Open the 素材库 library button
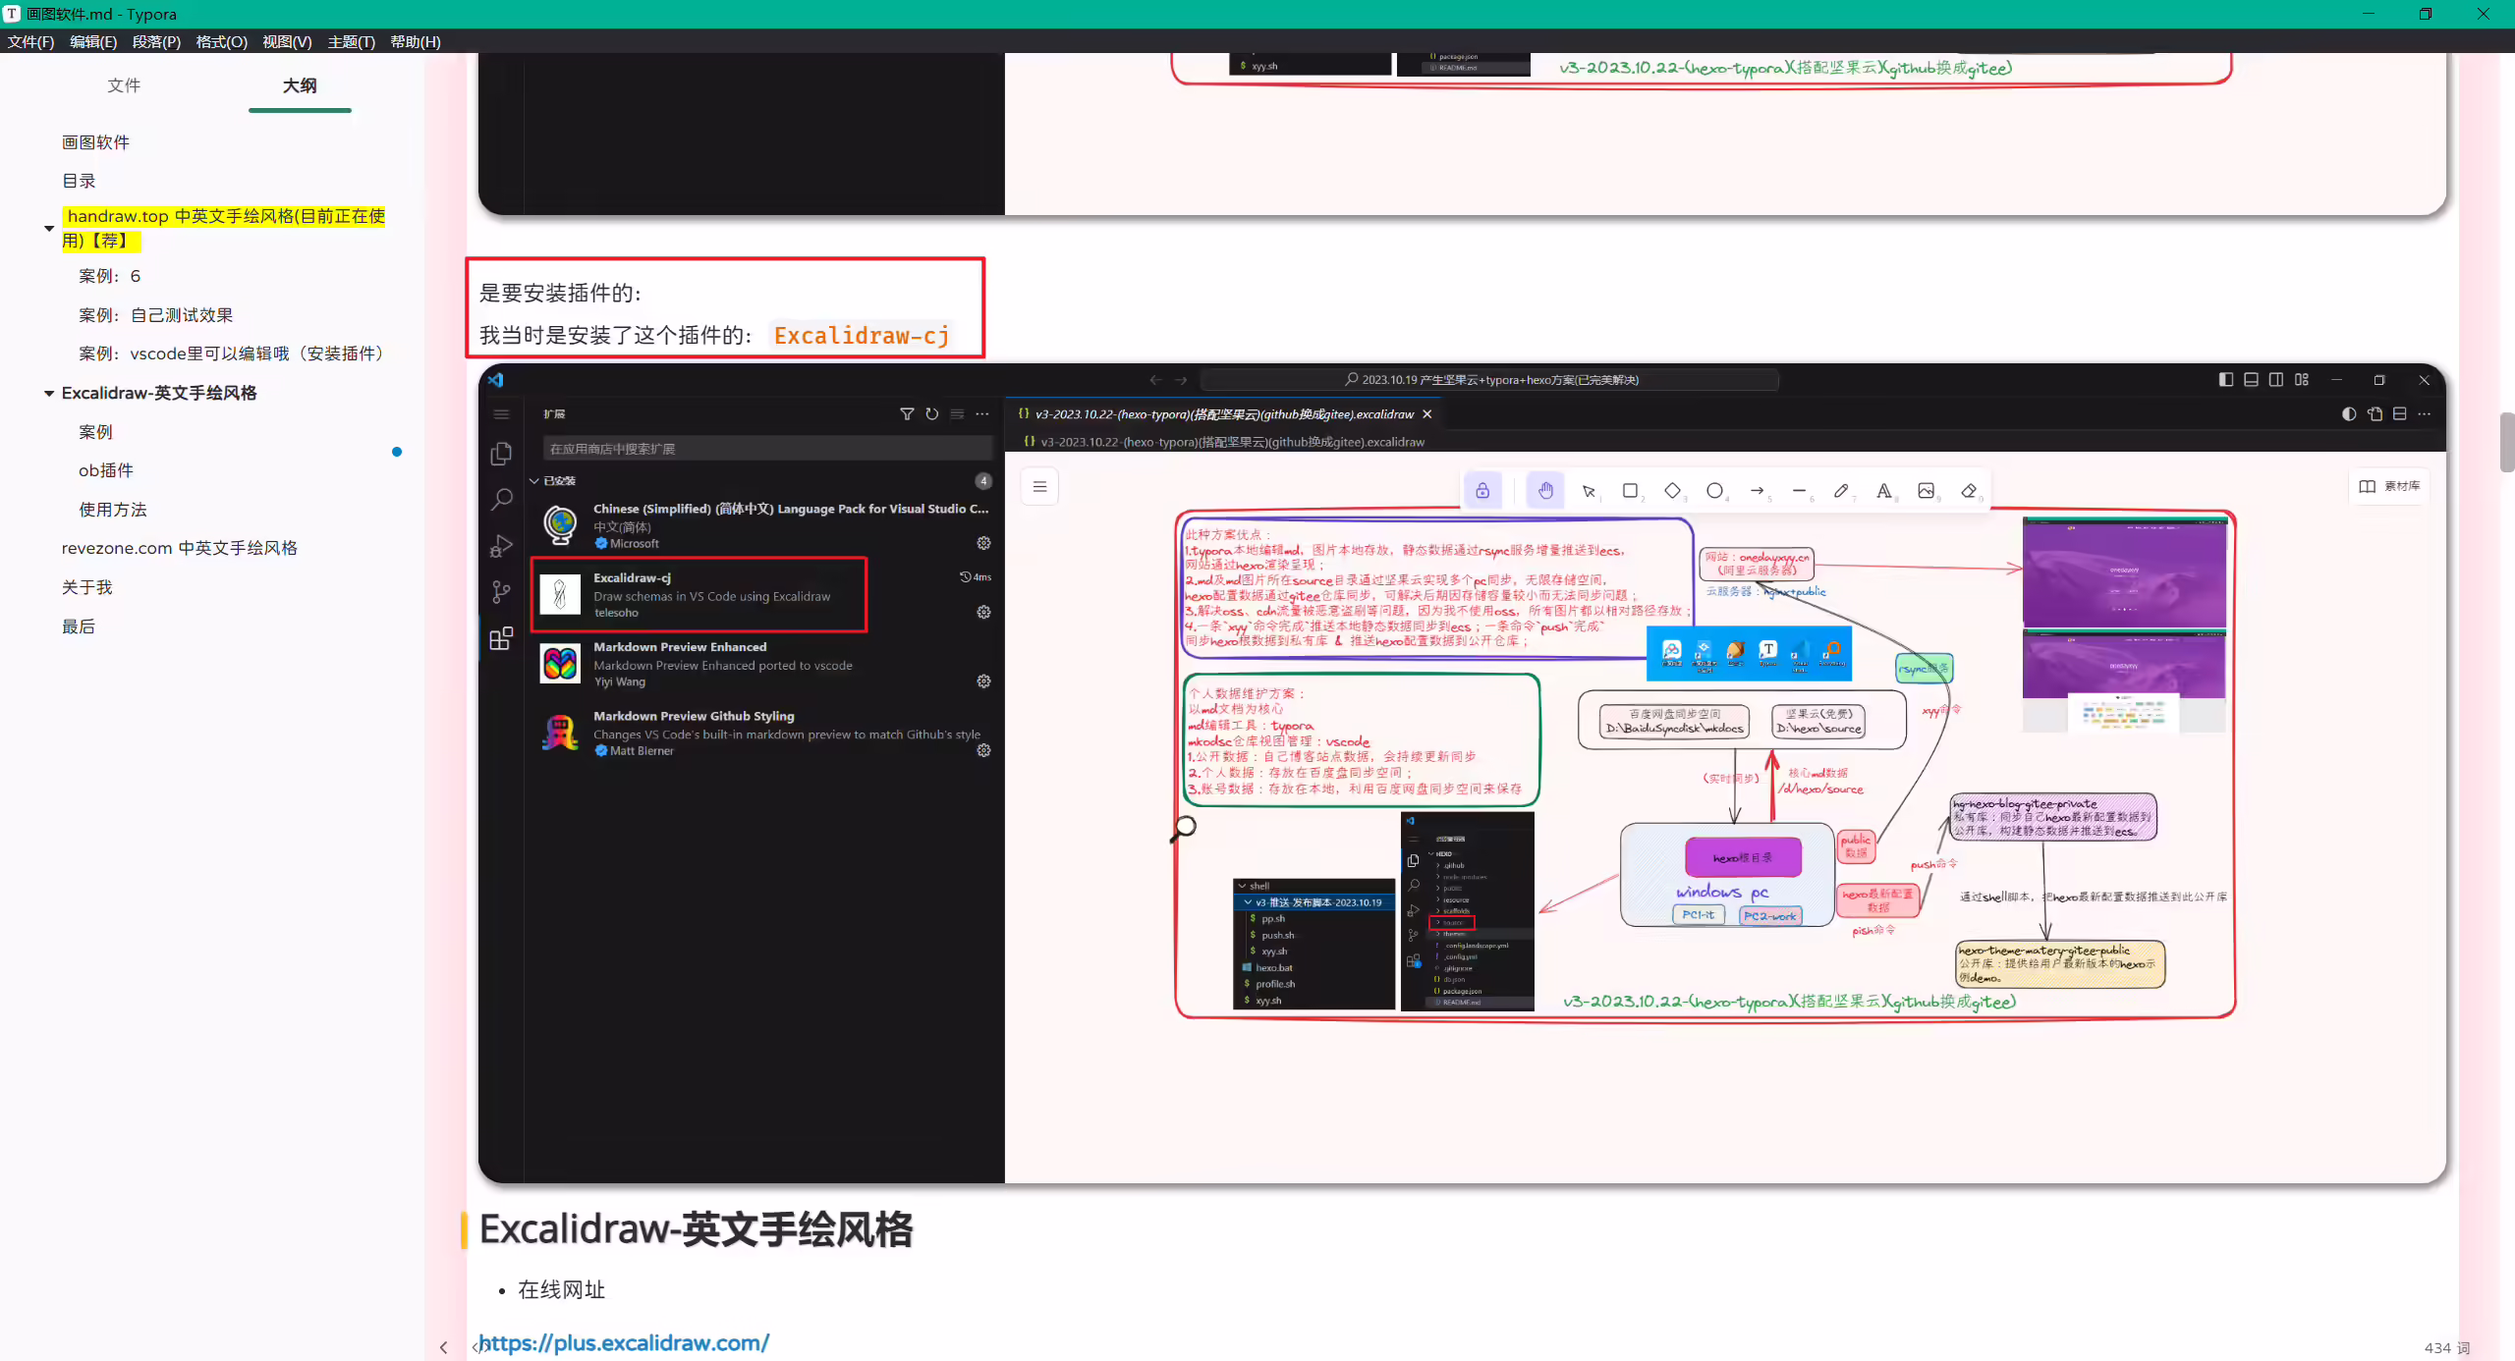 click(x=2389, y=486)
